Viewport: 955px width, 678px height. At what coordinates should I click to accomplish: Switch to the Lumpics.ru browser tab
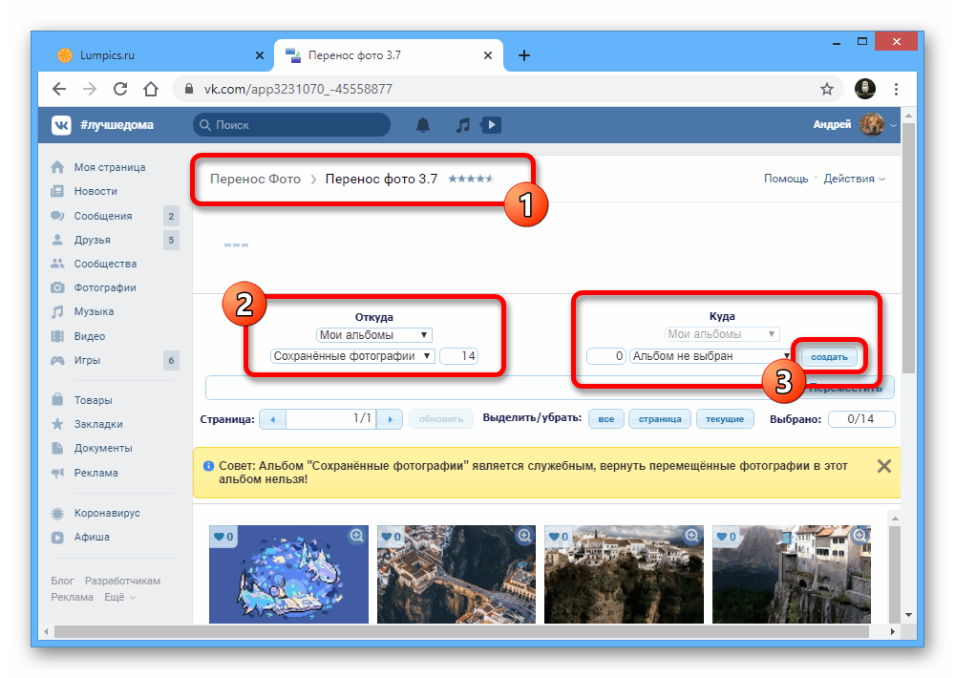pos(153,55)
